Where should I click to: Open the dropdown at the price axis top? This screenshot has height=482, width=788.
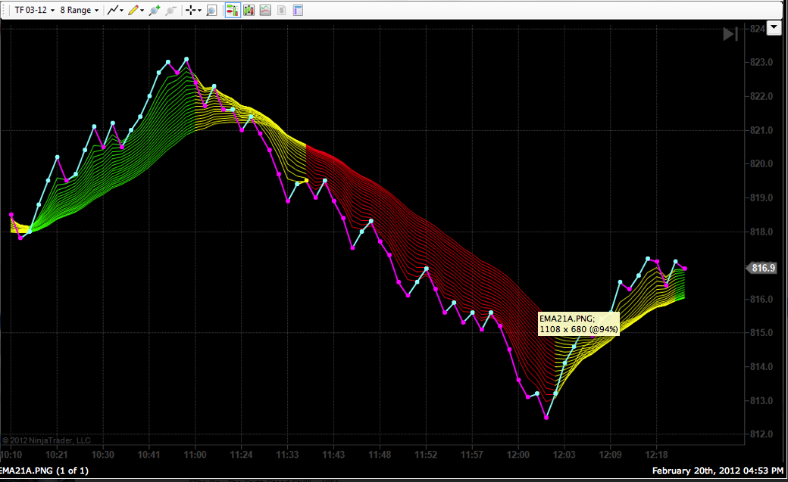coord(774,27)
